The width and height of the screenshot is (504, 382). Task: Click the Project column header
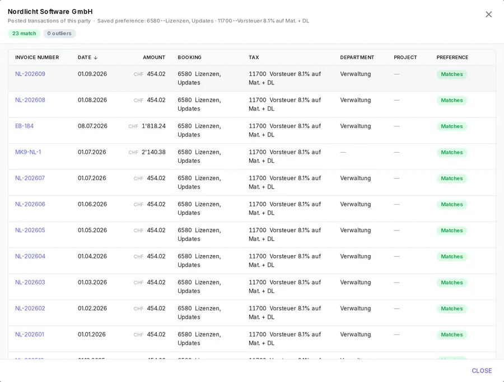pyautogui.click(x=405, y=58)
